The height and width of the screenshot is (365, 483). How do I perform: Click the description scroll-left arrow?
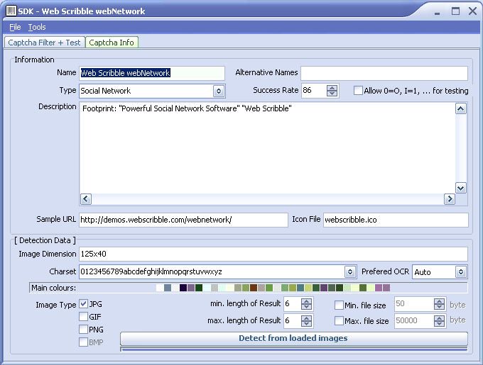click(x=86, y=198)
